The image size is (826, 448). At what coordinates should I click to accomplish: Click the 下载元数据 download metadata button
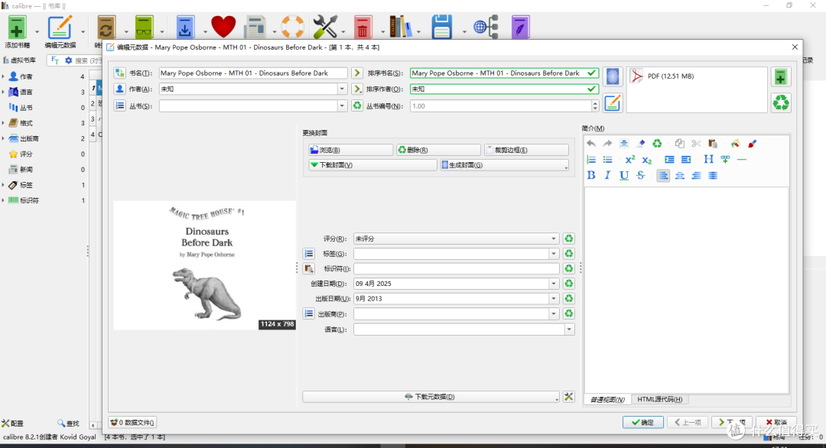(431, 397)
